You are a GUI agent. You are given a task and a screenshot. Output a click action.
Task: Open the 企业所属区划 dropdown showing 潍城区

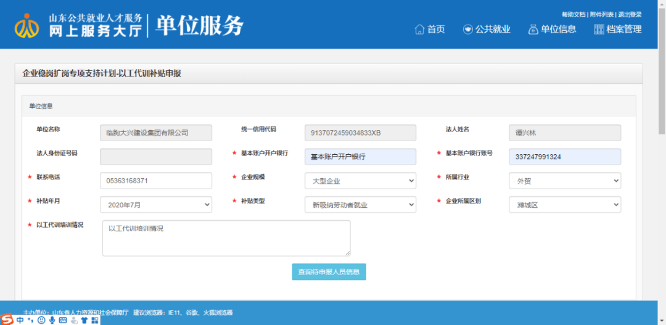click(x=565, y=204)
